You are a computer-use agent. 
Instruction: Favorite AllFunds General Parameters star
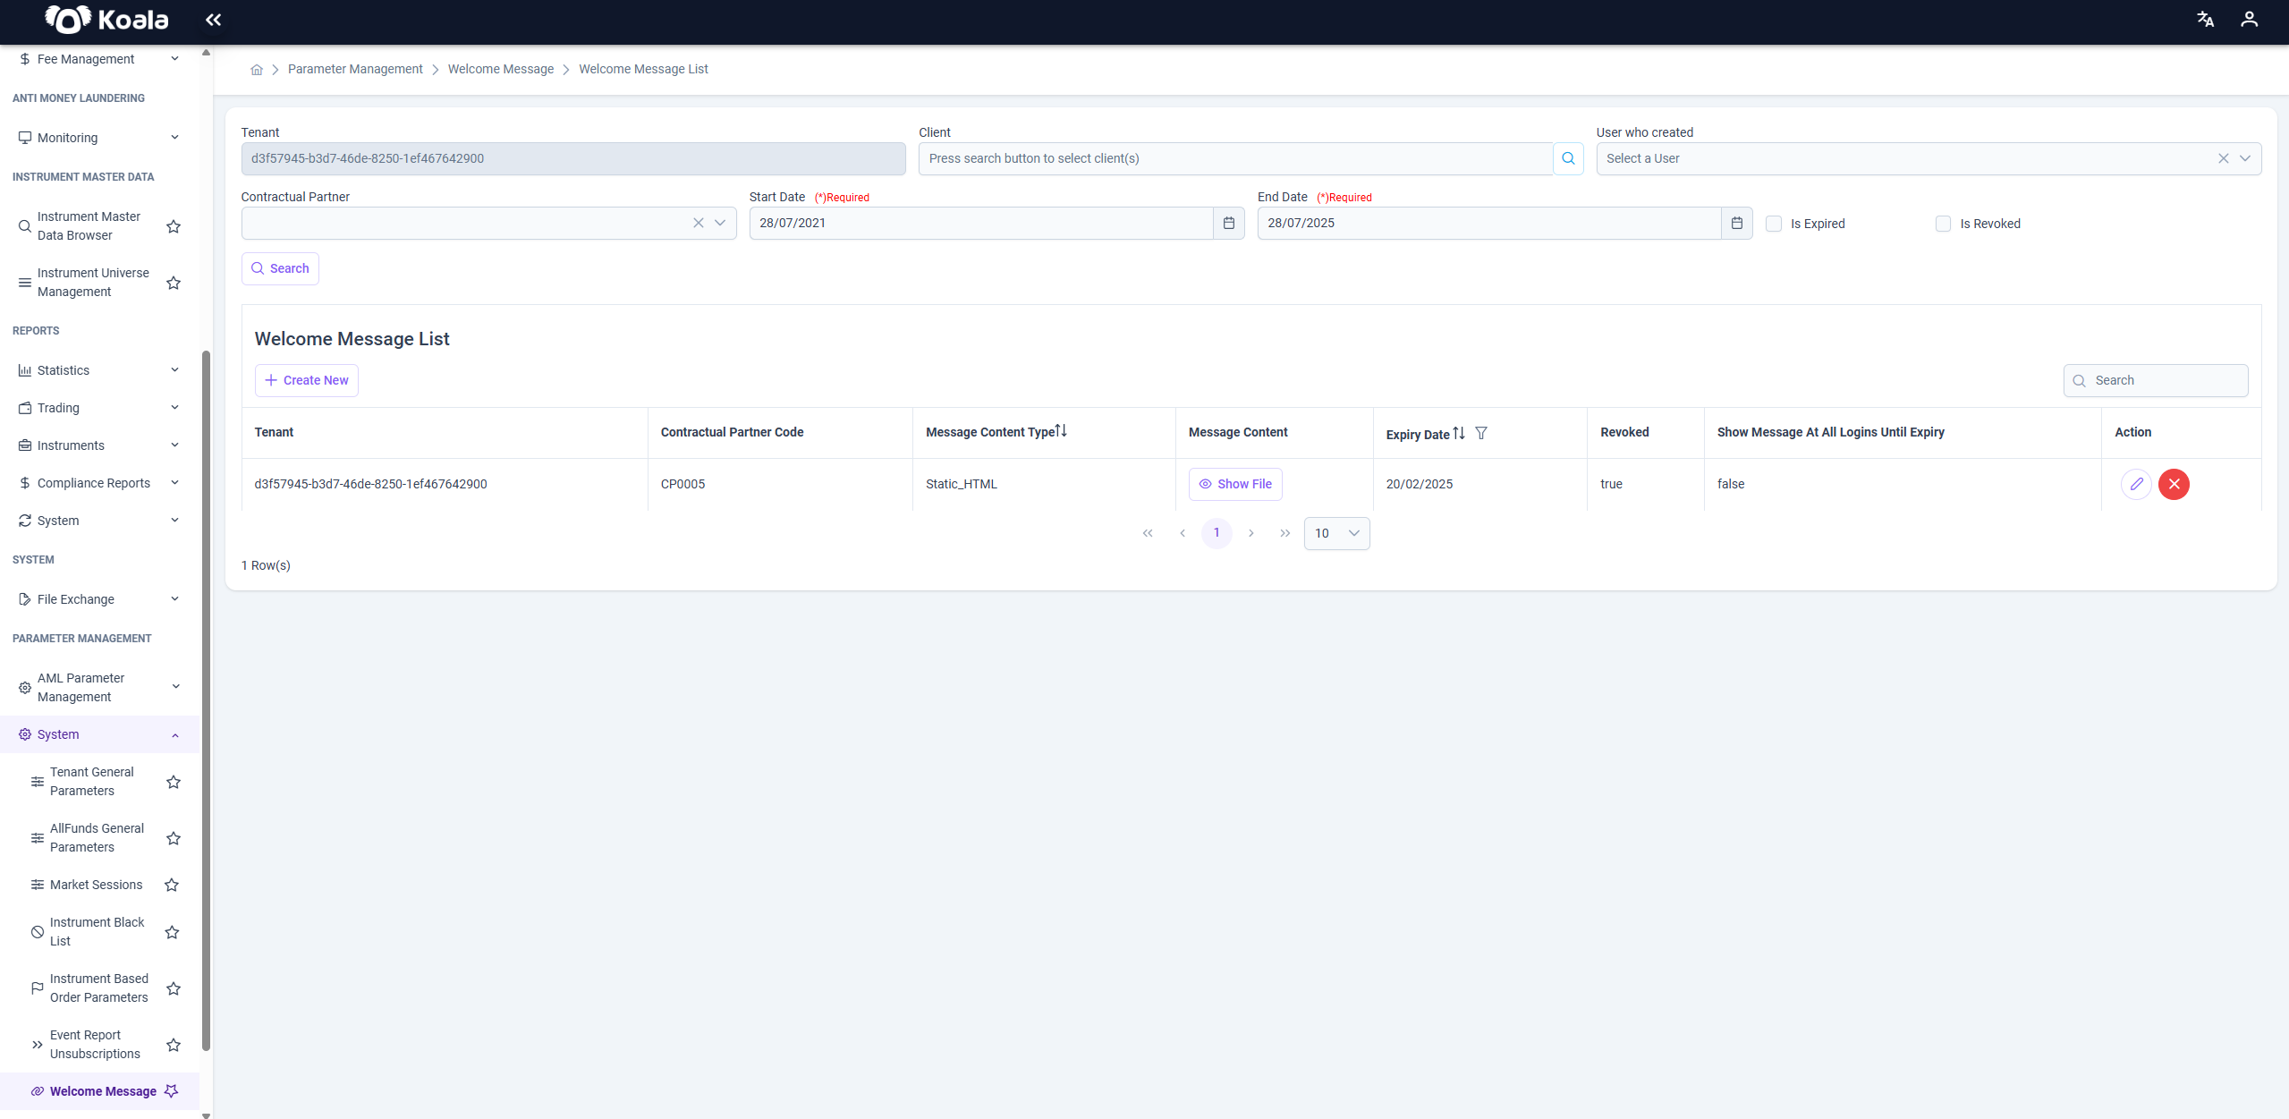[x=174, y=838]
